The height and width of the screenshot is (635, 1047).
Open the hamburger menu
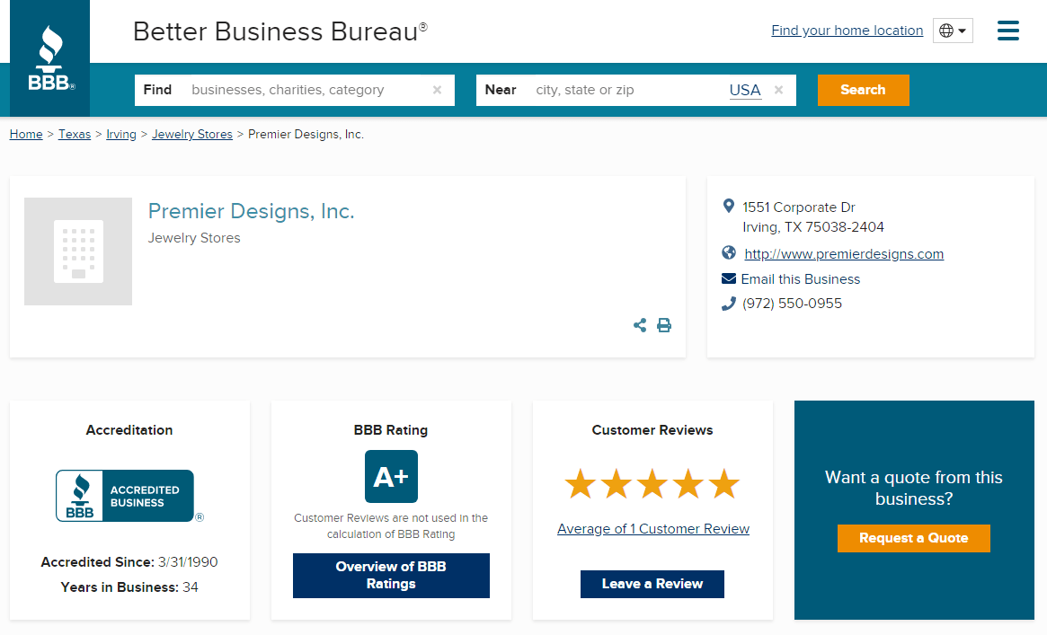(x=1007, y=31)
